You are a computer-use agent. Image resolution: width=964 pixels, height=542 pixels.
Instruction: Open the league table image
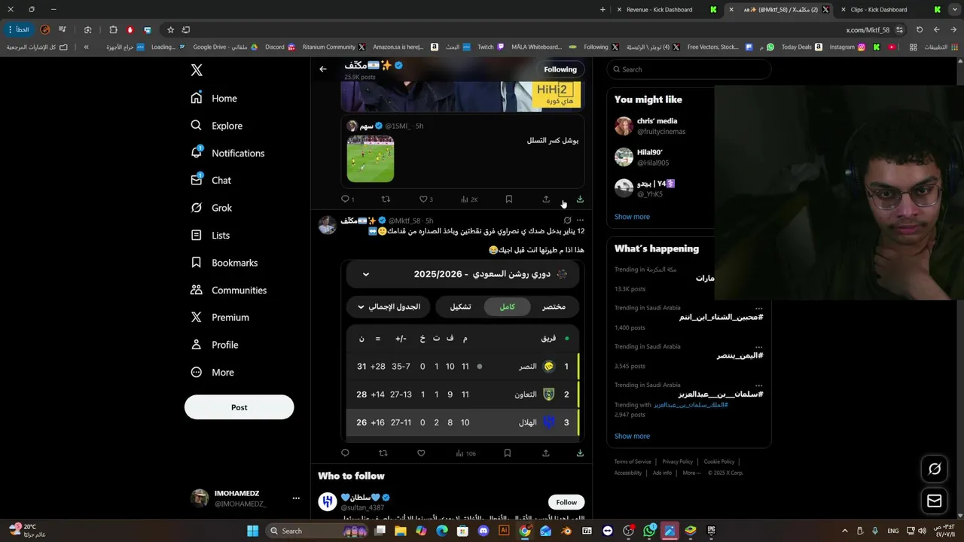462,350
